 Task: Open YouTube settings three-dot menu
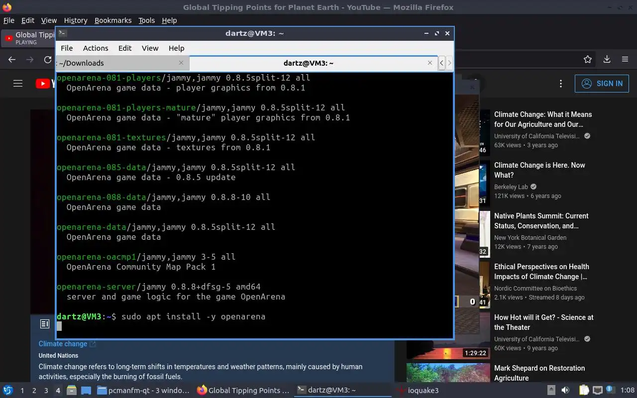tap(561, 84)
